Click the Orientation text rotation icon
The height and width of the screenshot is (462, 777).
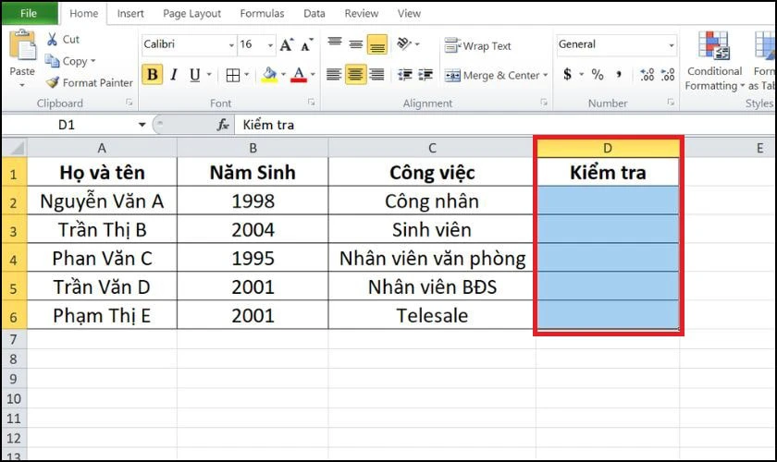tap(404, 44)
